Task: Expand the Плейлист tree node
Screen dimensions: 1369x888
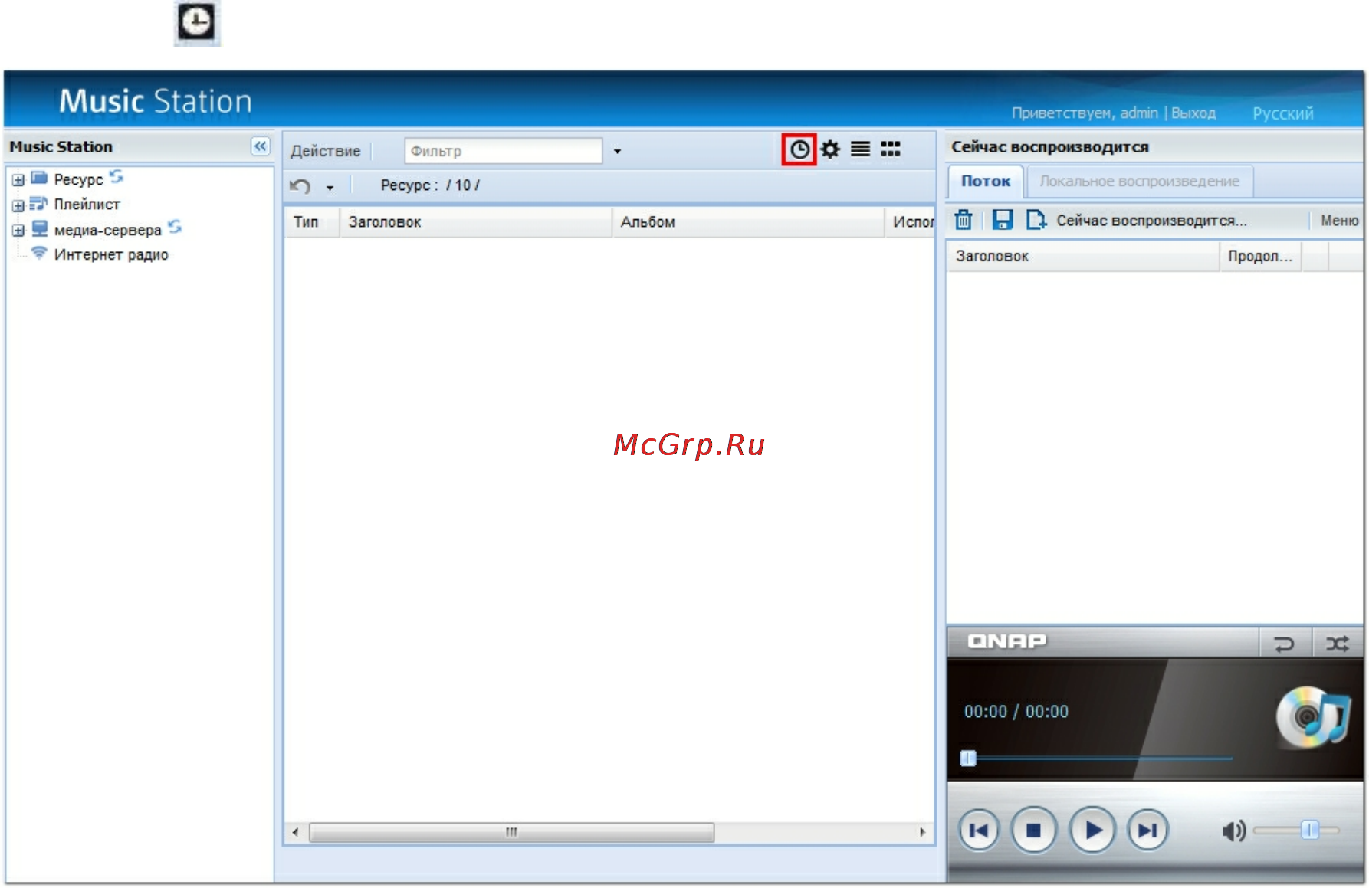Action: coord(18,205)
